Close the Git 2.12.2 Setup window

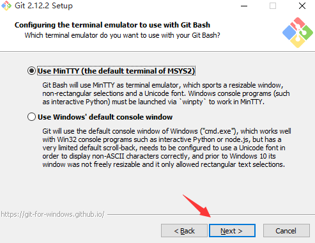[x=302, y=6]
